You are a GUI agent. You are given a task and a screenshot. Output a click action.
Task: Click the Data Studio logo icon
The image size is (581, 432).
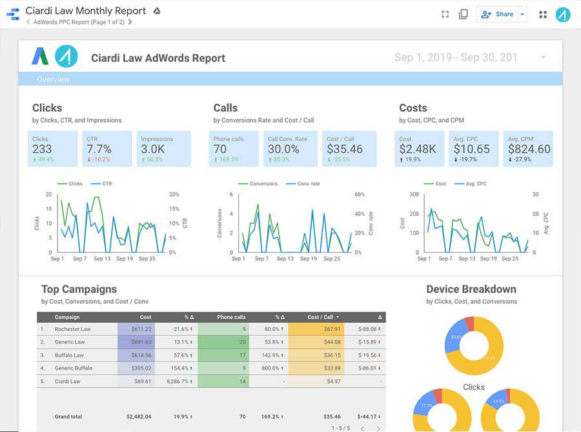(x=13, y=14)
